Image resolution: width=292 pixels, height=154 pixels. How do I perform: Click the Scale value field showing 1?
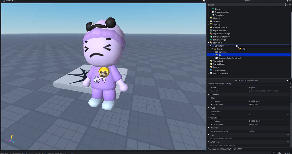(267, 115)
